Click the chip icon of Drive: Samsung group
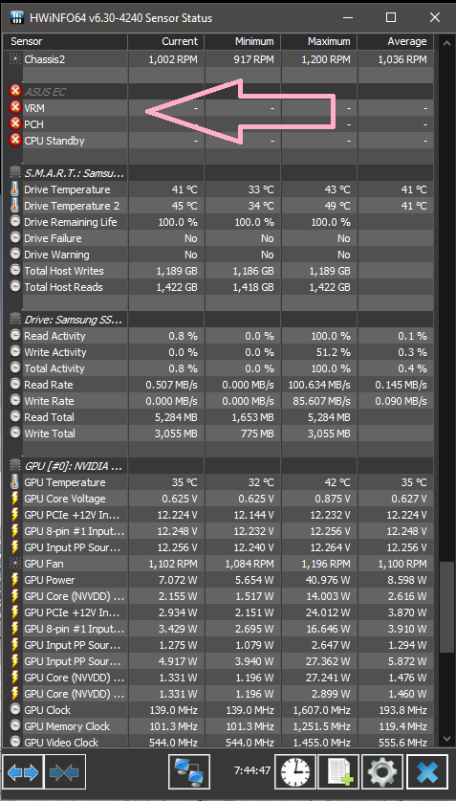456x801 pixels. point(15,320)
